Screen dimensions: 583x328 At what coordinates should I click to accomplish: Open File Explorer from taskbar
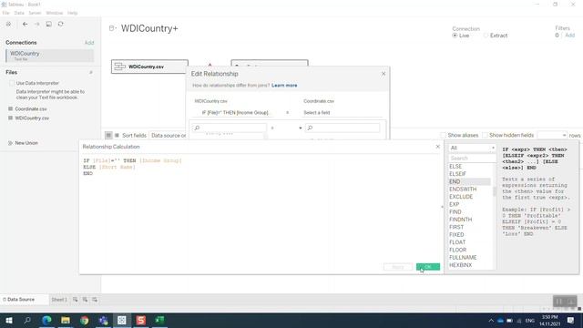click(66, 320)
